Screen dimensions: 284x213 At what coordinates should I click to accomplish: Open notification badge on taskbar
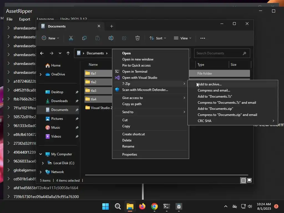[x=276, y=206]
